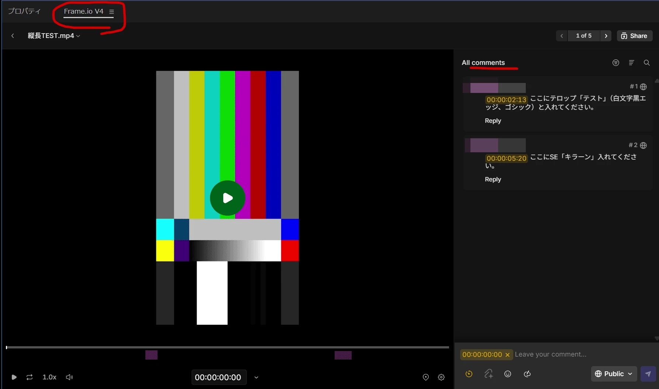Open the comment sort options icon
Viewport: 659px width, 389px height.
click(x=631, y=63)
